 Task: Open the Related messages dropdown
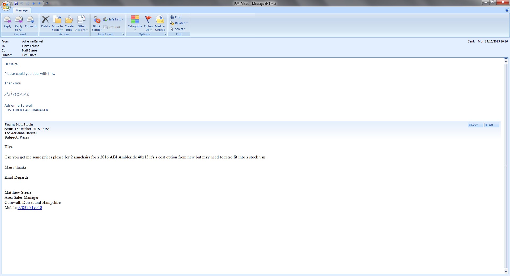point(179,23)
